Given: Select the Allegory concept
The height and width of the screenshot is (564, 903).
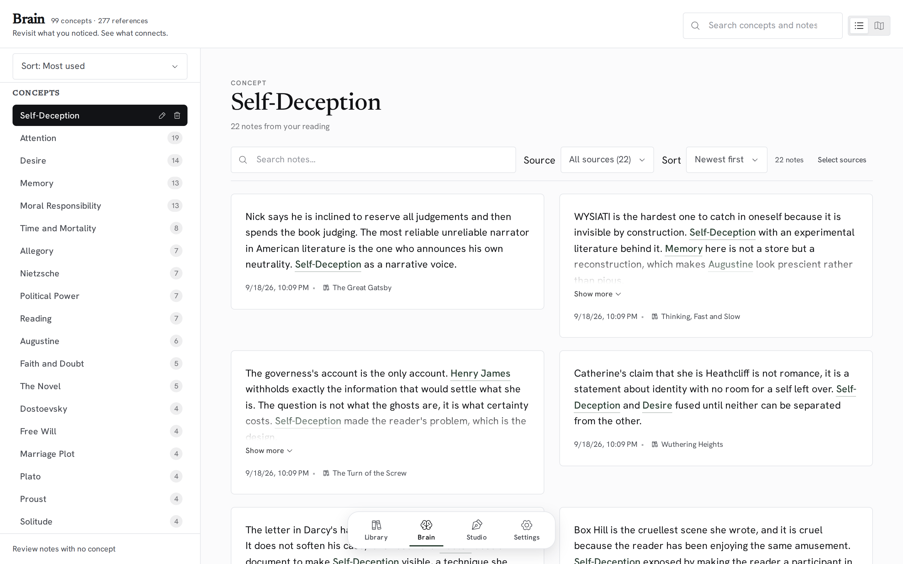Looking at the screenshot, I should click(x=100, y=251).
